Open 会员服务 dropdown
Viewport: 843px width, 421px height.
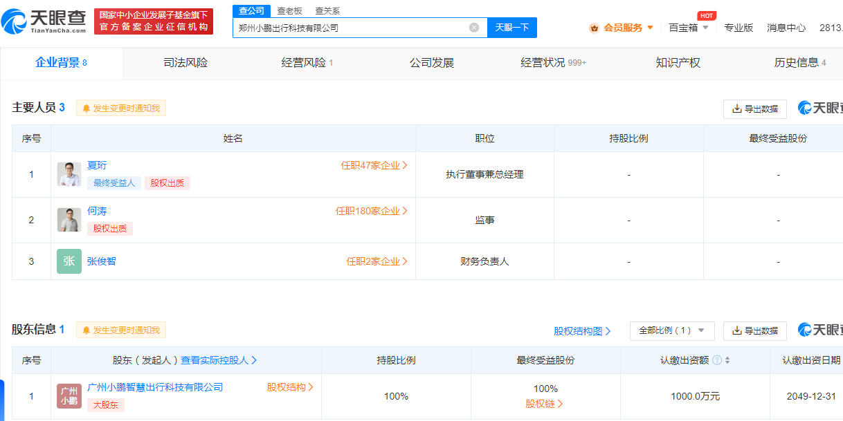click(628, 28)
